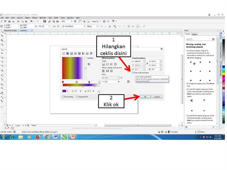Choose Rectangular fountain fill type
The image size is (227, 170).
pos(115,64)
